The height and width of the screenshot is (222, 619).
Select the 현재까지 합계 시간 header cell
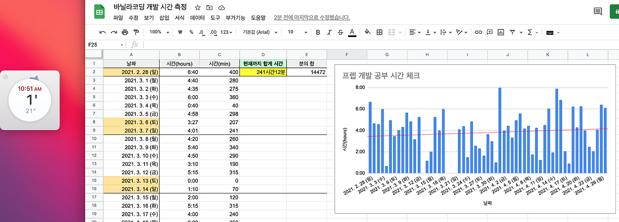pyautogui.click(x=263, y=63)
